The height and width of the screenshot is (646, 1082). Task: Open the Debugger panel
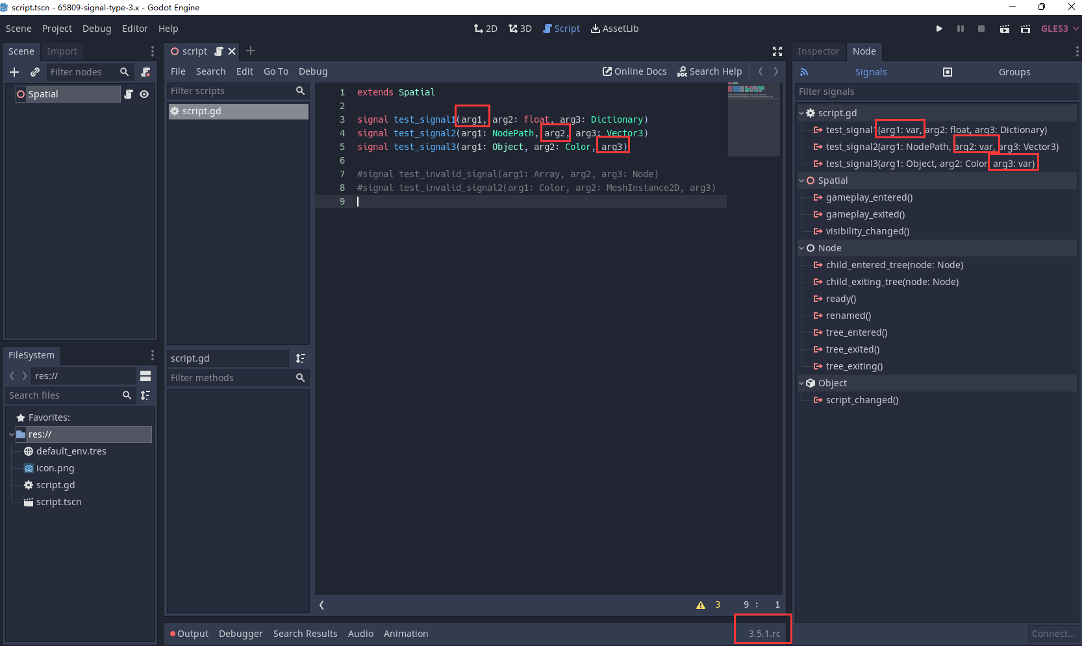click(241, 634)
